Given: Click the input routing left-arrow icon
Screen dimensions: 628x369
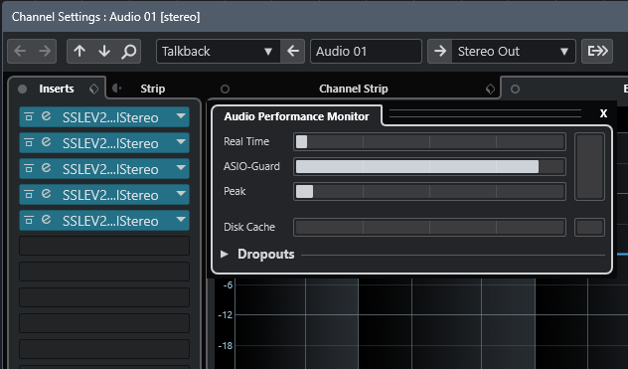Looking at the screenshot, I should point(293,51).
